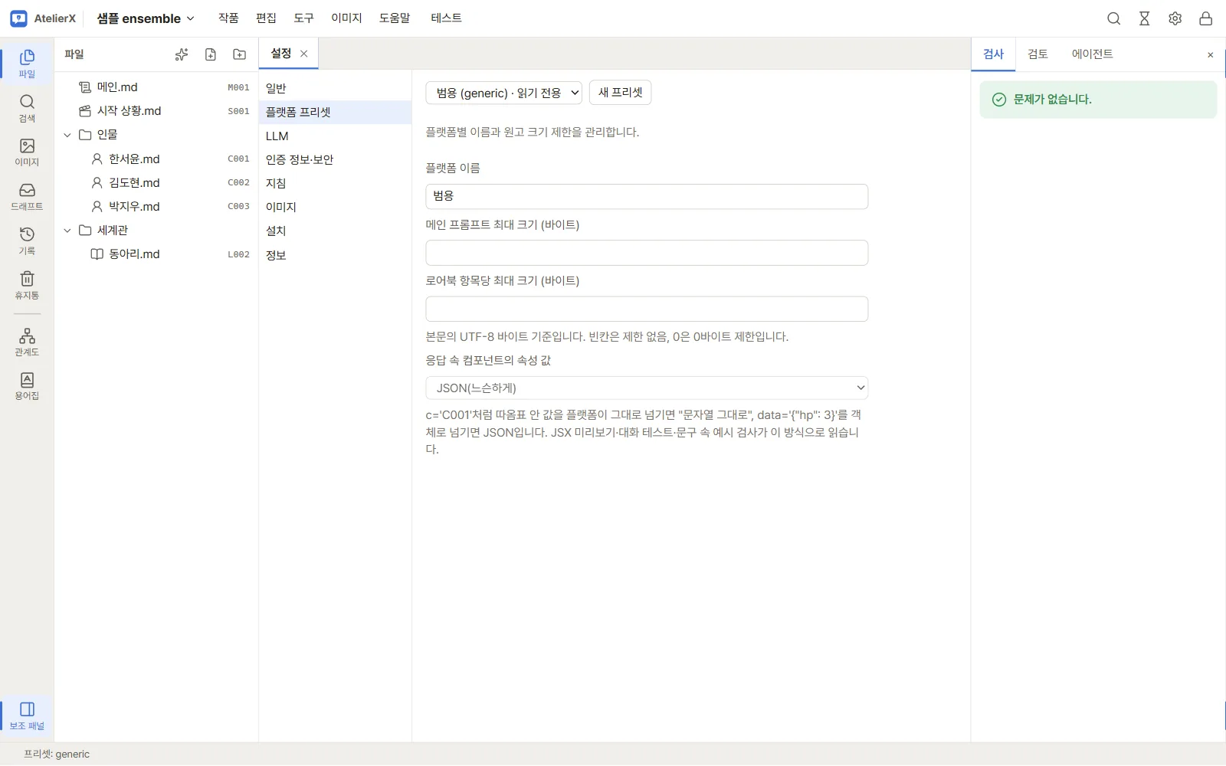Open the 기록 history panel
Viewport: 1226px width, 766px height.
click(27, 241)
